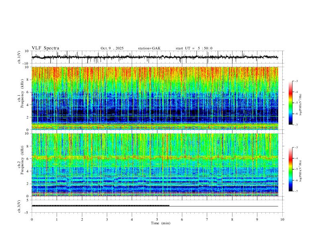
Task: Click time axis tick label "7"
Action: pyautogui.click(x=207, y=219)
